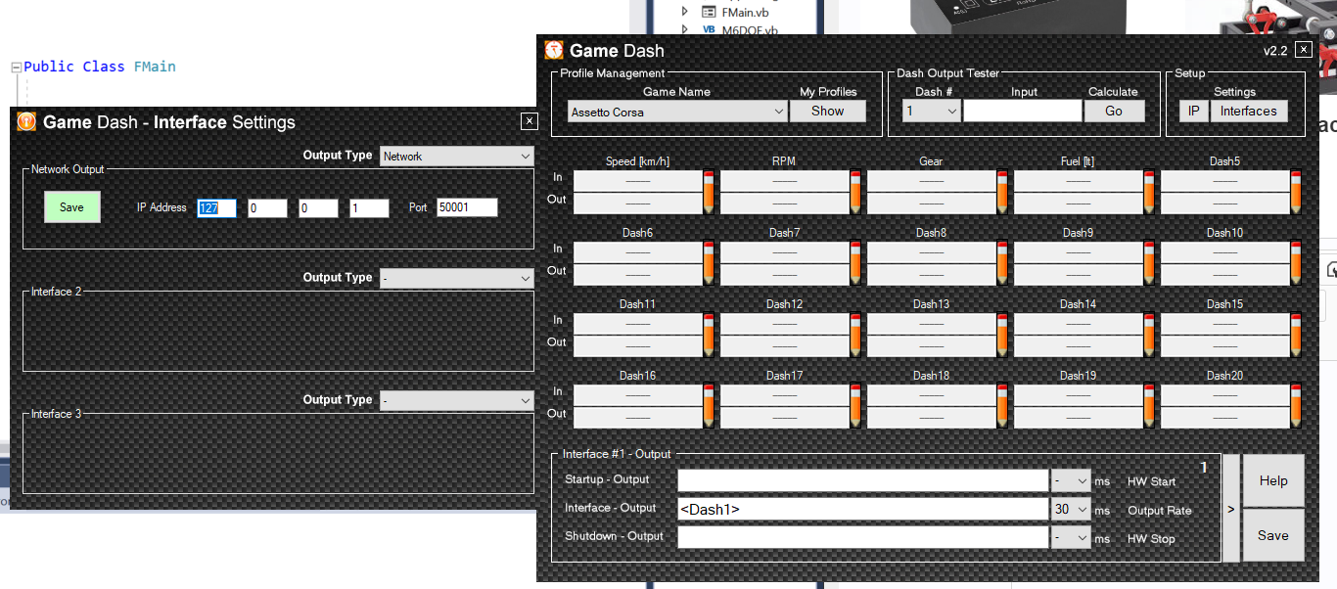
Task: Open the Startup - Output ms dropdown
Action: point(1071,480)
